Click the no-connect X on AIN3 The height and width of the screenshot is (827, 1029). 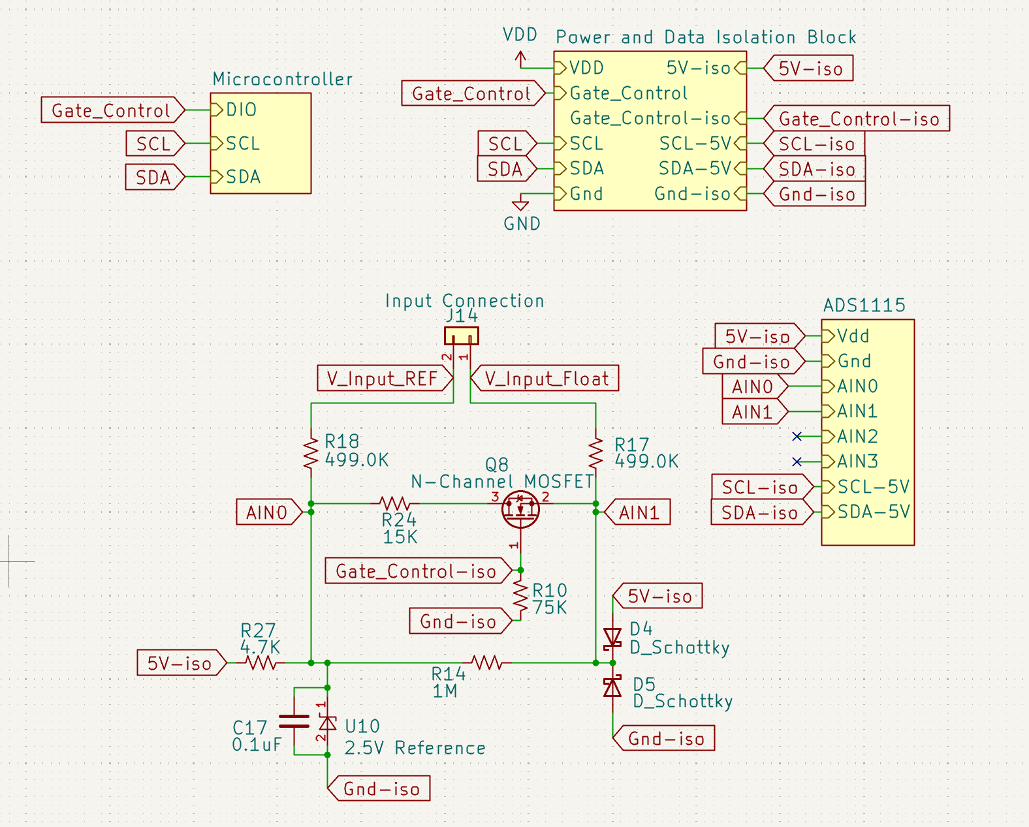click(x=797, y=461)
